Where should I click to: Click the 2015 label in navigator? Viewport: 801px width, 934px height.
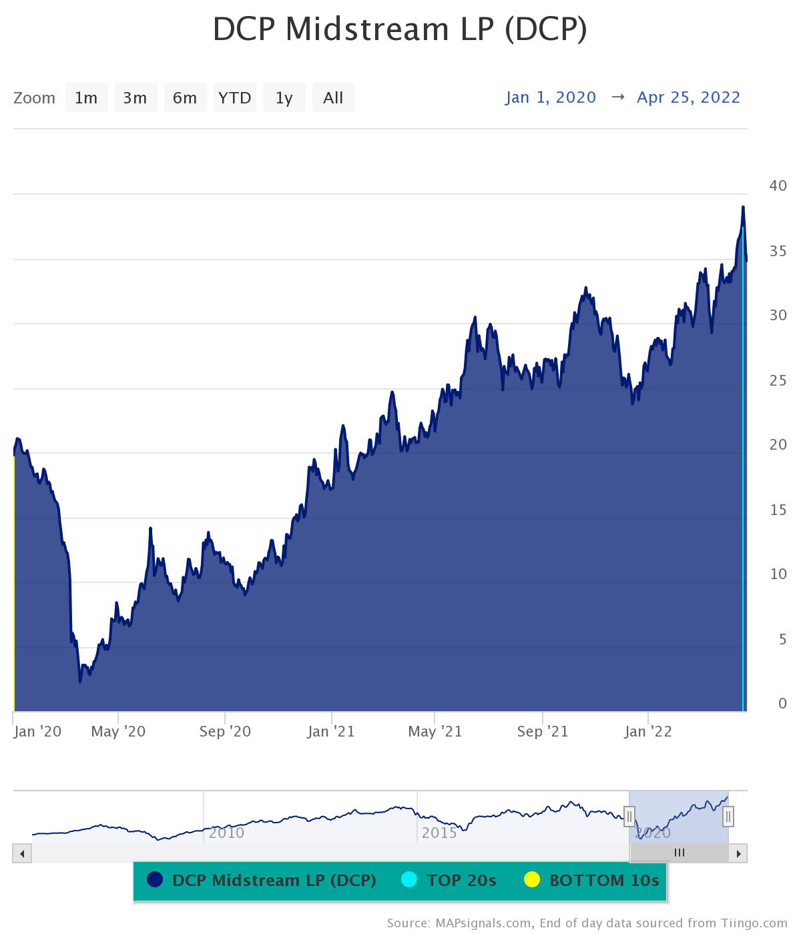(439, 833)
